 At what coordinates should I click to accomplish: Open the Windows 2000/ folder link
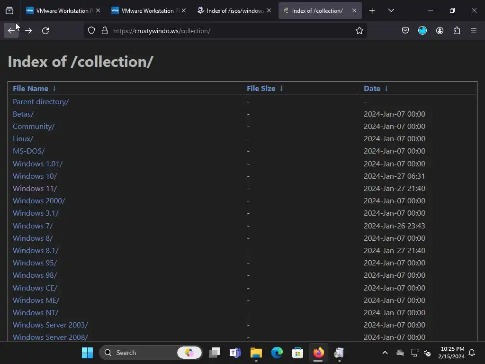(39, 201)
